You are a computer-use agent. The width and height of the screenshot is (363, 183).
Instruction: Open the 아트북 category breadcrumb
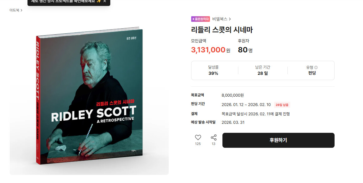[14, 10]
